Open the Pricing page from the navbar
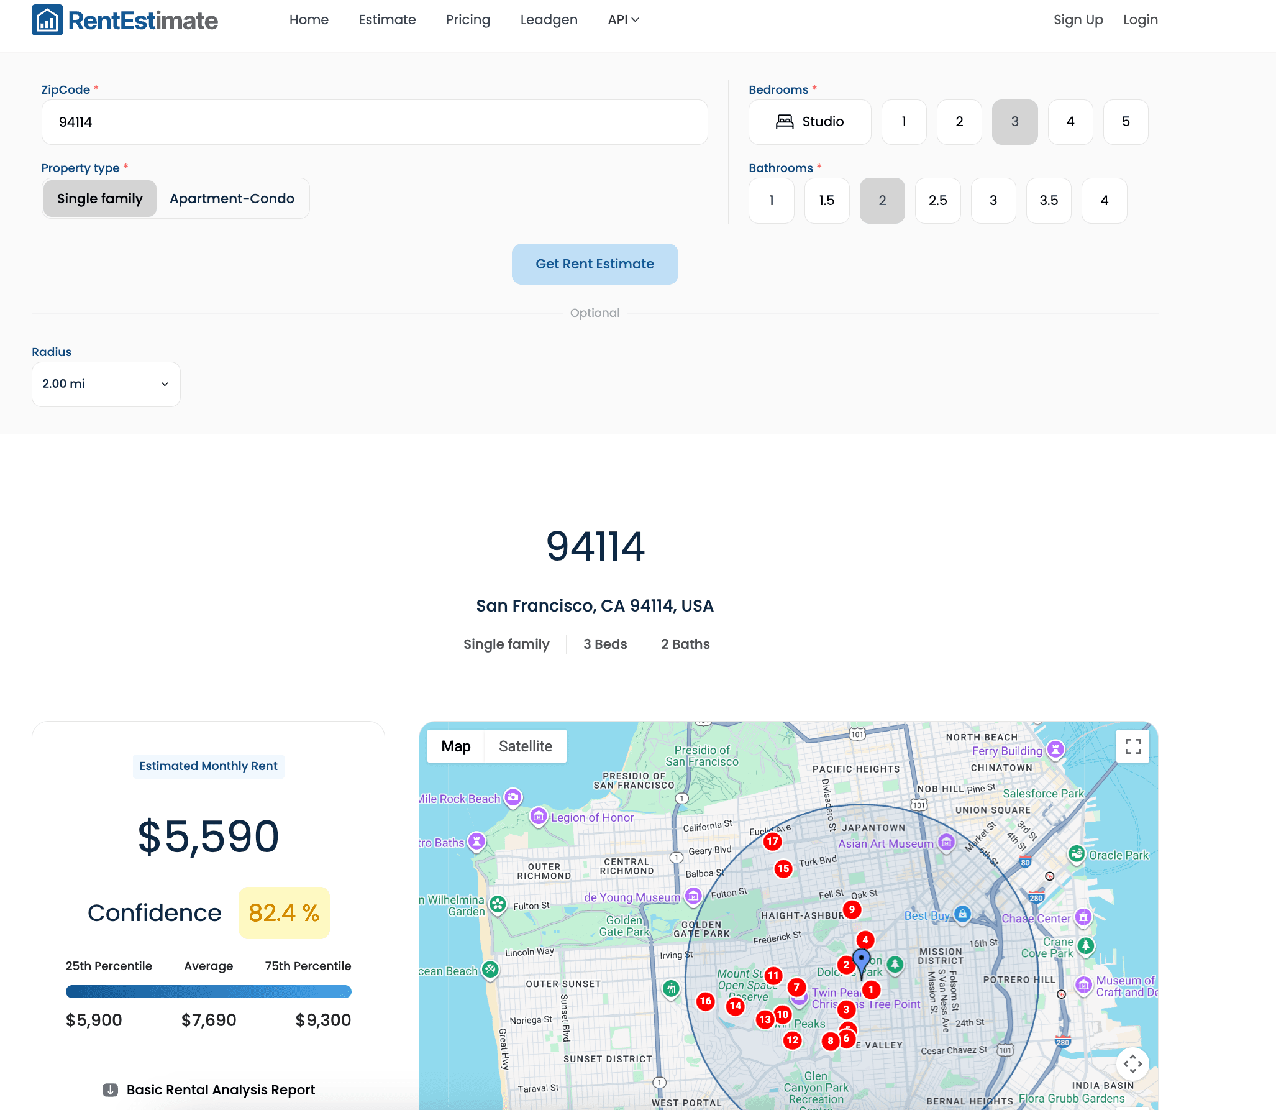The width and height of the screenshot is (1276, 1110). [468, 19]
